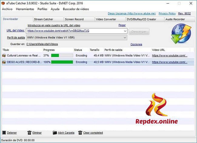Expand the video URL history dropdown arrow

pyautogui.click(x=125, y=31)
